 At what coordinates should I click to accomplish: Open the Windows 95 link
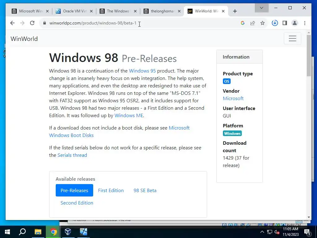point(142,71)
